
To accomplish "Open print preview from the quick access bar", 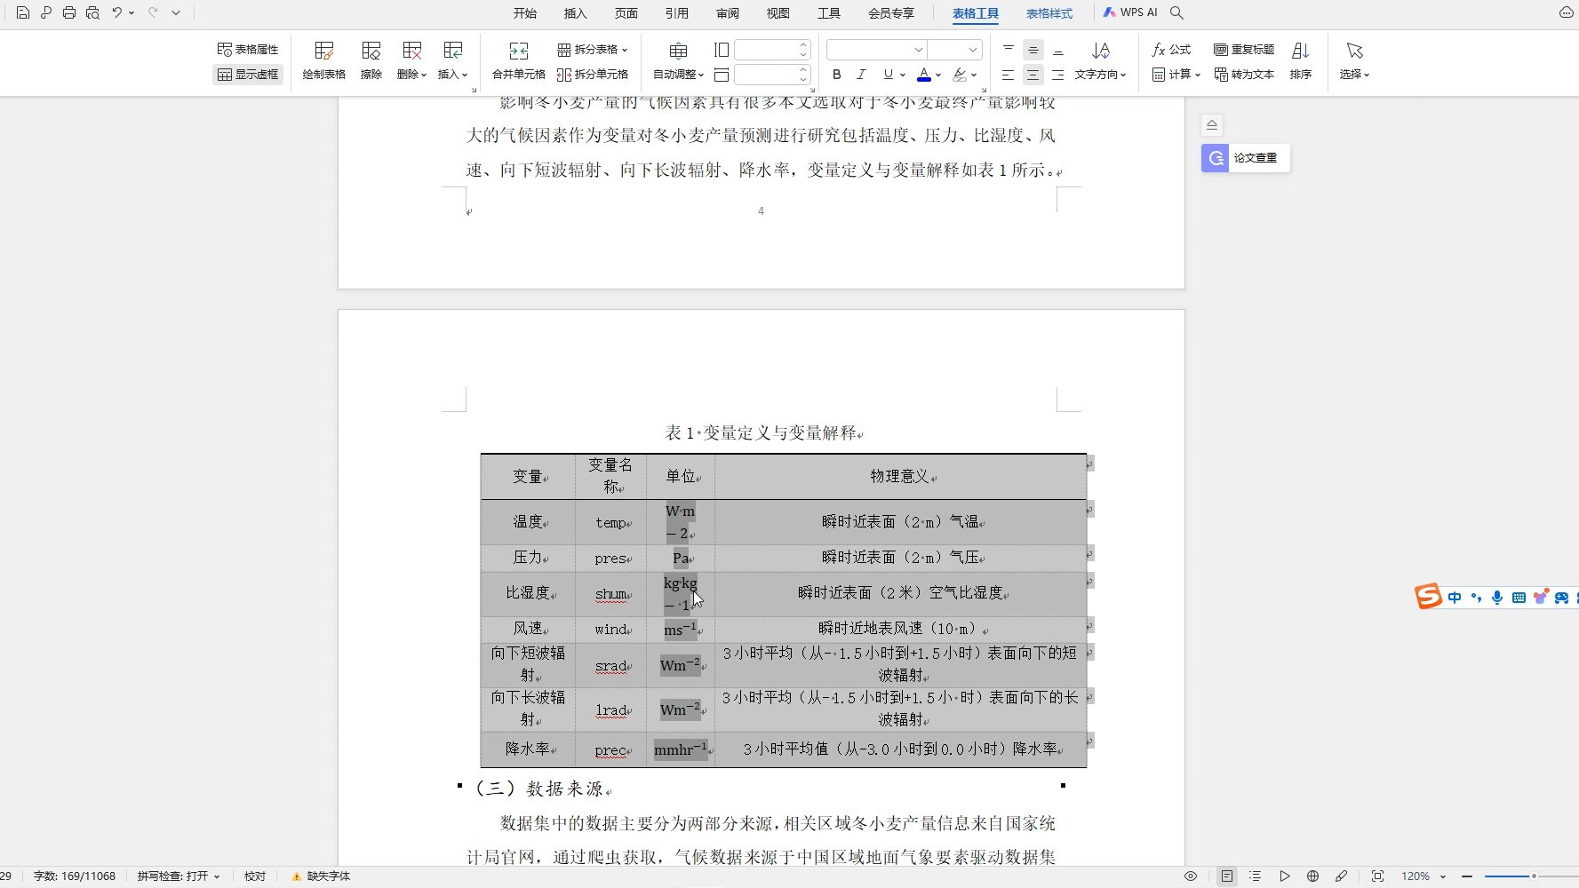I will [92, 12].
